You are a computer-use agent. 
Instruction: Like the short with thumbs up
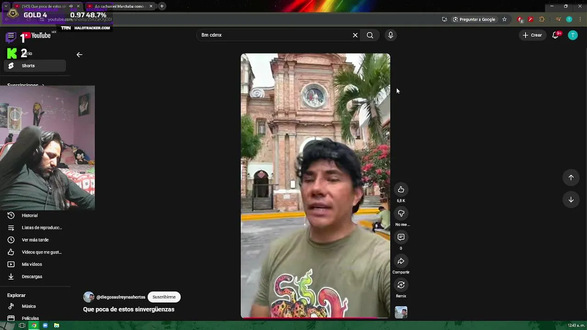pos(401,190)
